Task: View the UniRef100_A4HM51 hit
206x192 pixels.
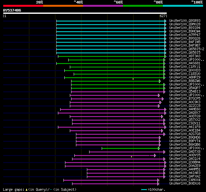Action: [x=185, y=169]
